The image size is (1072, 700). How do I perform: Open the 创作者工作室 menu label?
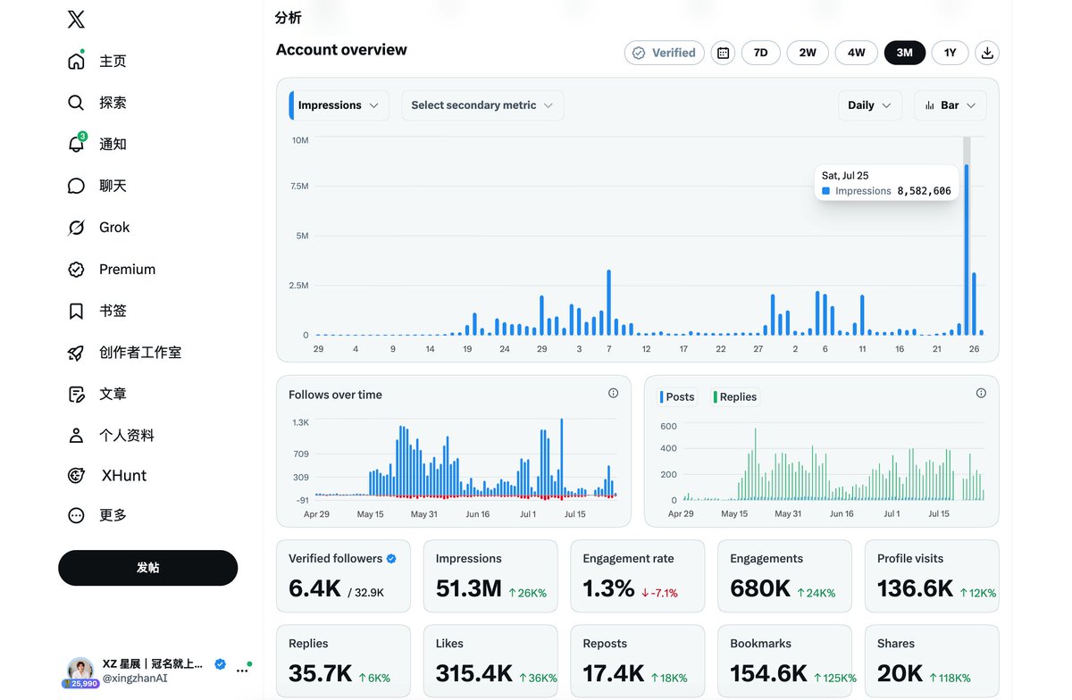tap(140, 353)
